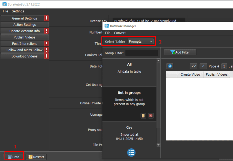Click the red warning icon beside General Settings
This screenshot has width=233, height=161.
pos(47,18)
